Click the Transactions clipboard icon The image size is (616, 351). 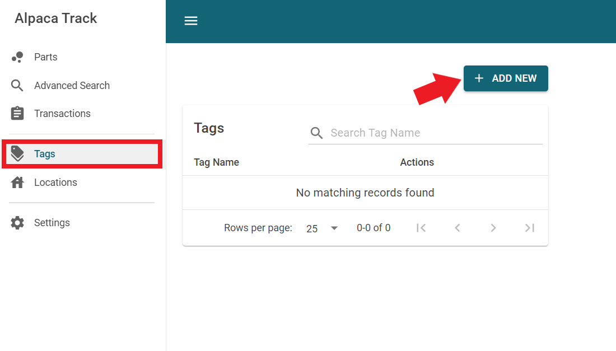coord(17,114)
